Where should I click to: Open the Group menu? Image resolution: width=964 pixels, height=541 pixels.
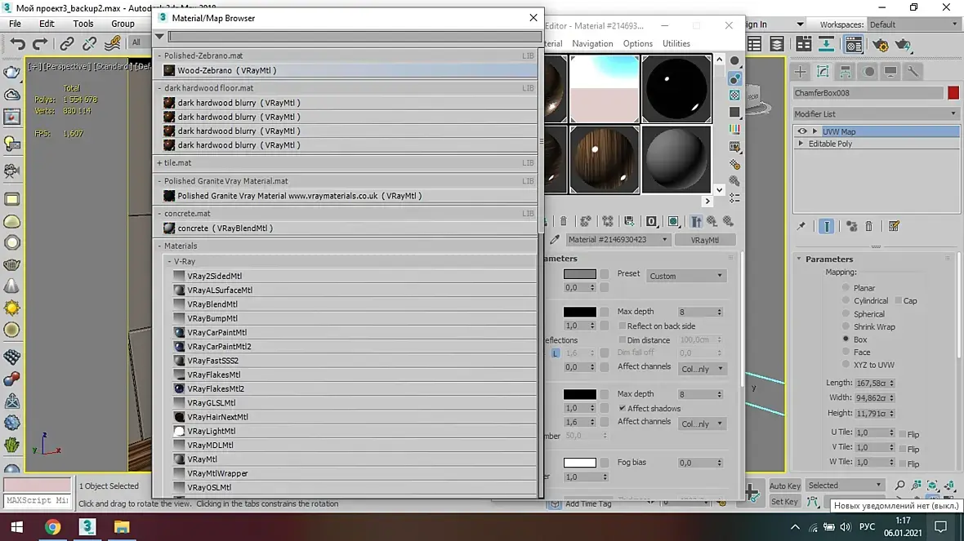coord(123,24)
